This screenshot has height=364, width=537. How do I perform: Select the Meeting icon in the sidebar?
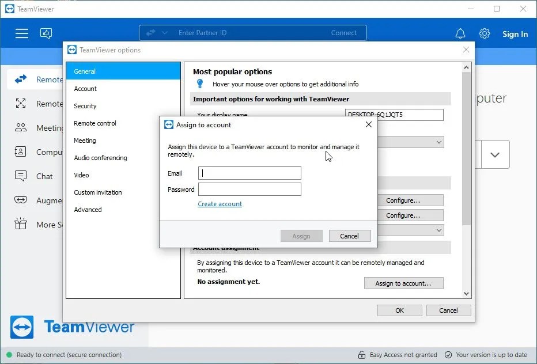point(22,127)
